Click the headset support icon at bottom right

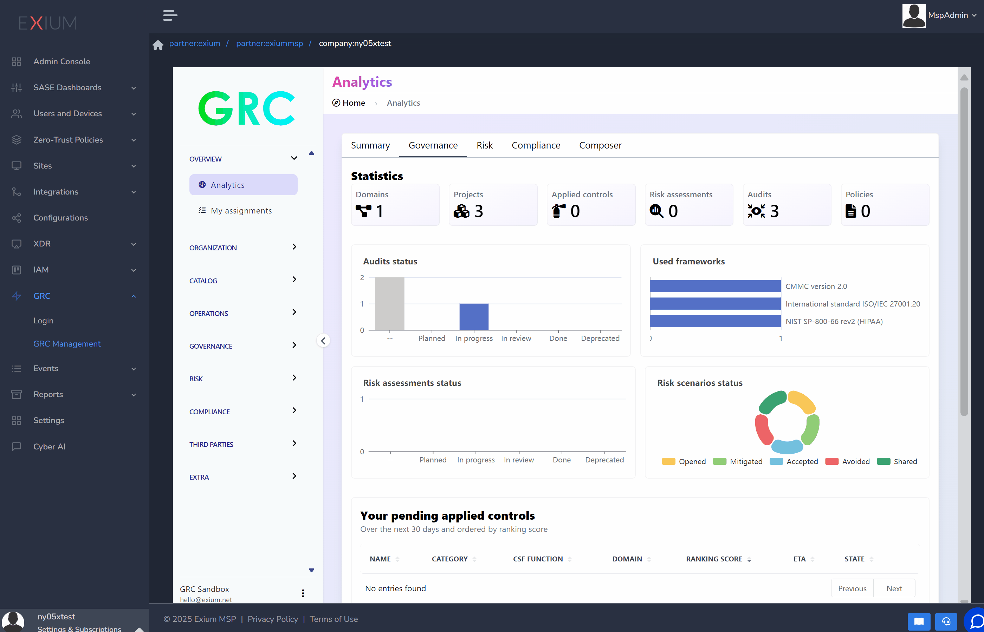pyautogui.click(x=946, y=621)
